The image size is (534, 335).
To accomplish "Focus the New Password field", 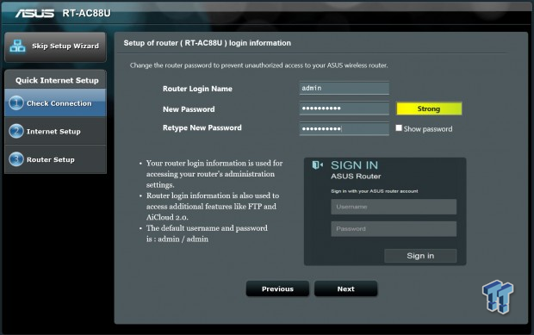I will pos(345,109).
